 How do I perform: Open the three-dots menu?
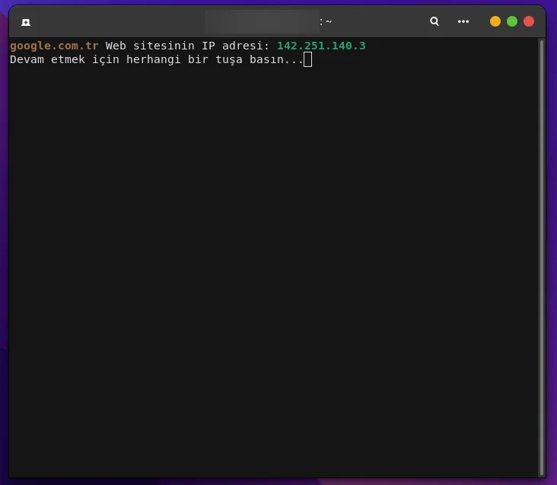(x=463, y=21)
